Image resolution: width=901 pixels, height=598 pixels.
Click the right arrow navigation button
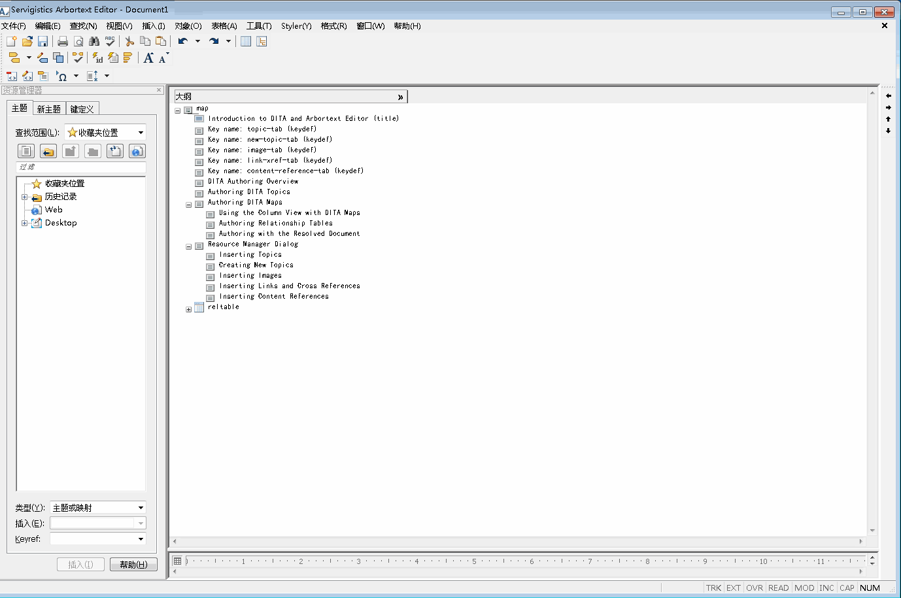(889, 107)
